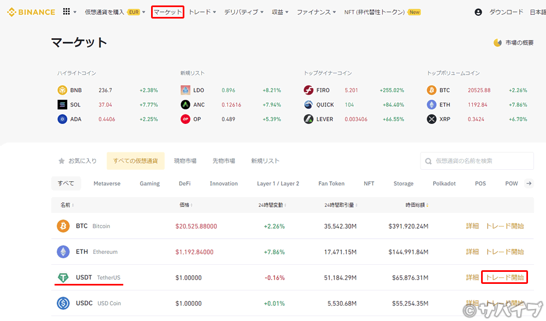The width and height of the screenshot is (546, 321).
Task: Select the Storage category filter
Action: click(403, 183)
